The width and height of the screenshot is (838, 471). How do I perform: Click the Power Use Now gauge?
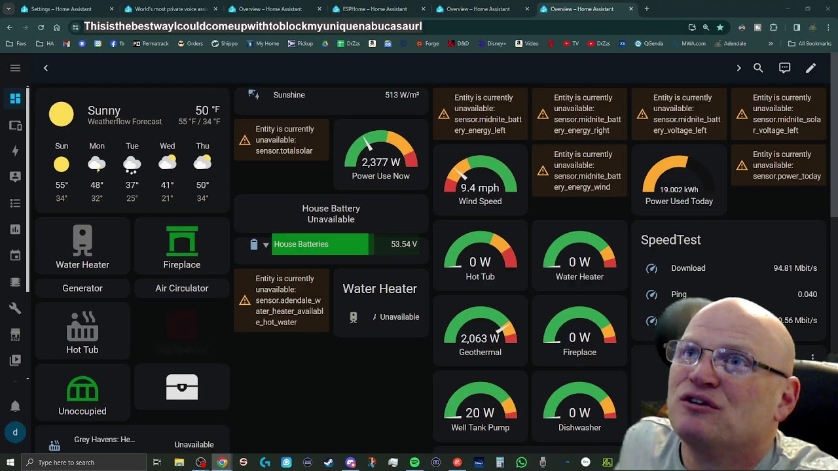381,155
